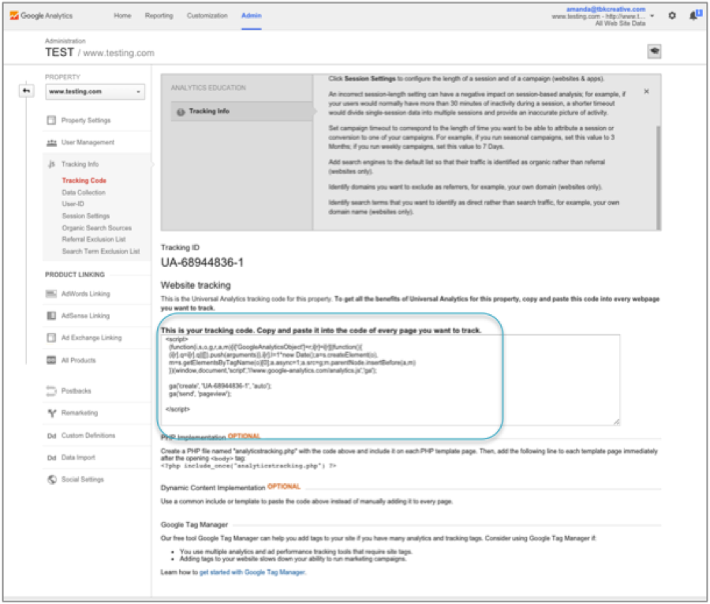Click the TEST account name in the header
This screenshot has height=604, width=710.
pyautogui.click(x=59, y=53)
